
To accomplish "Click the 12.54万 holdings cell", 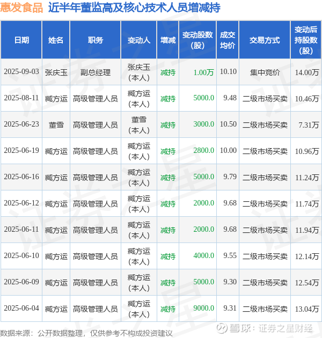I will (x=307, y=283).
